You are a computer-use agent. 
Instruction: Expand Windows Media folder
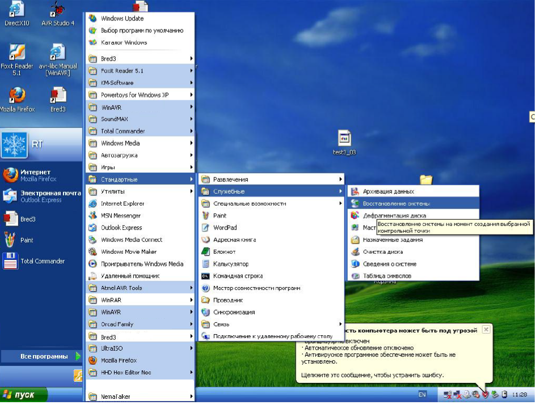point(140,143)
